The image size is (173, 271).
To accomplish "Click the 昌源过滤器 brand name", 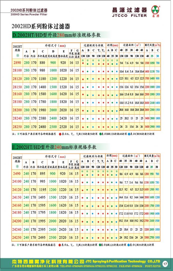I will coord(129,10).
